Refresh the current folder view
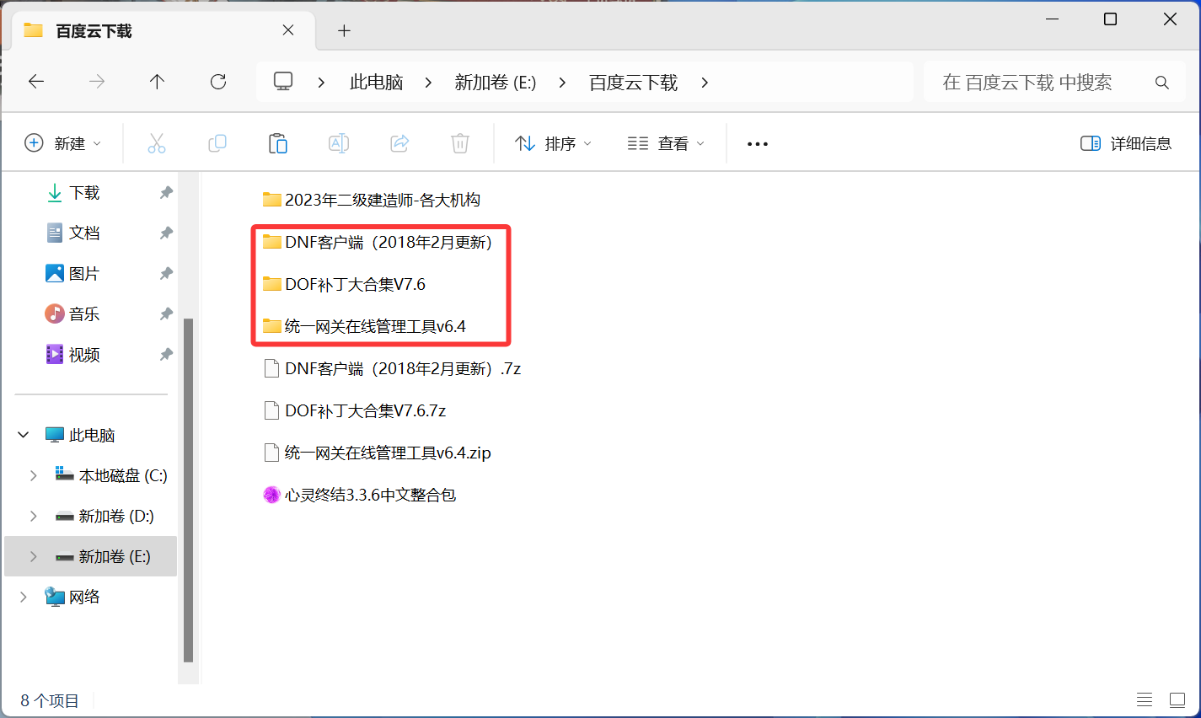This screenshot has width=1201, height=718. click(x=218, y=82)
